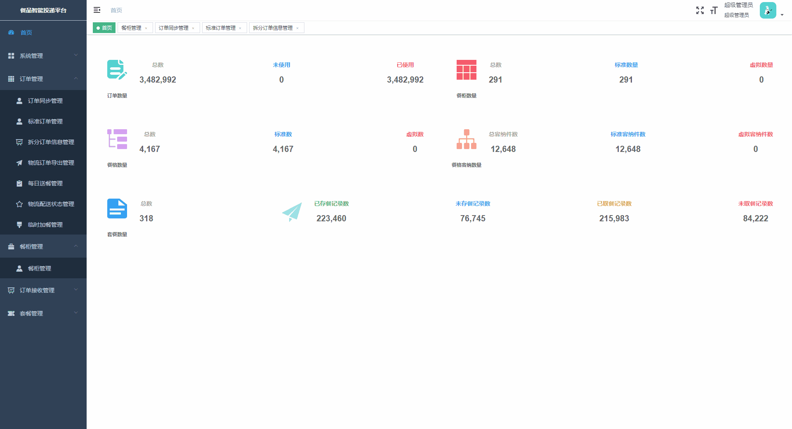Click the user avatar image
792x429 pixels.
768,10
